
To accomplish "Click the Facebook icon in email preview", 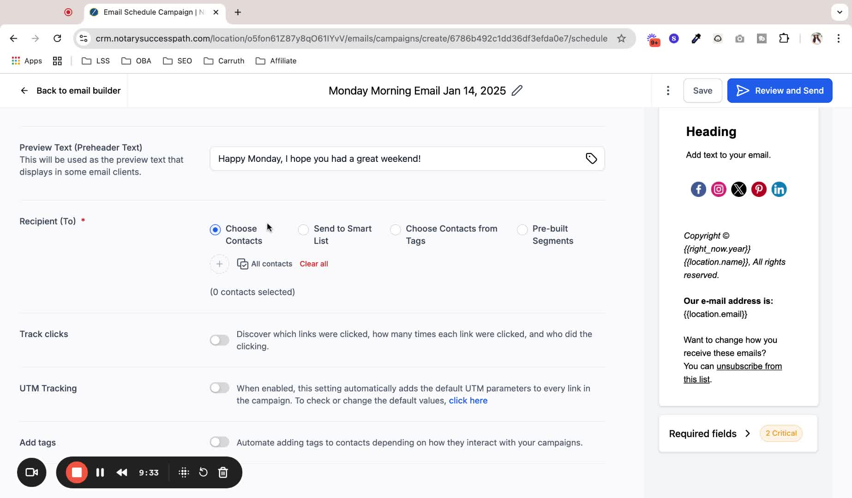I will pos(698,189).
